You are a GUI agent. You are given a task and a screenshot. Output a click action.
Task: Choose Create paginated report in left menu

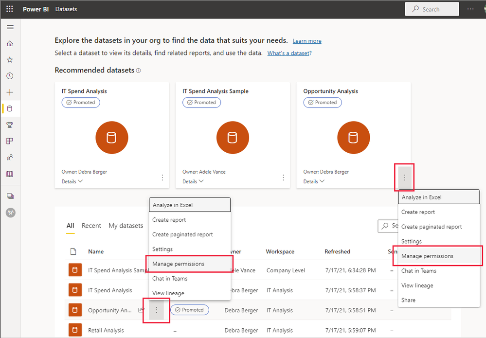(190, 234)
